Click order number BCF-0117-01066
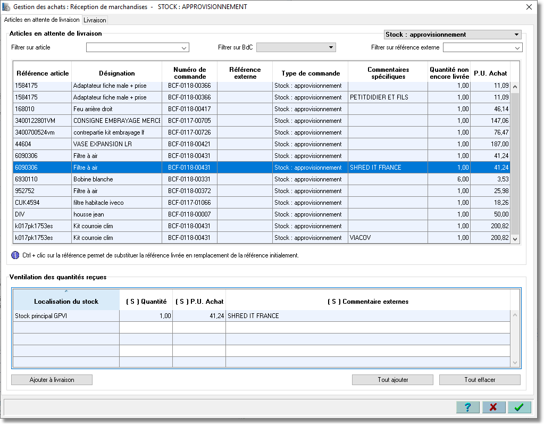 pyautogui.click(x=189, y=203)
